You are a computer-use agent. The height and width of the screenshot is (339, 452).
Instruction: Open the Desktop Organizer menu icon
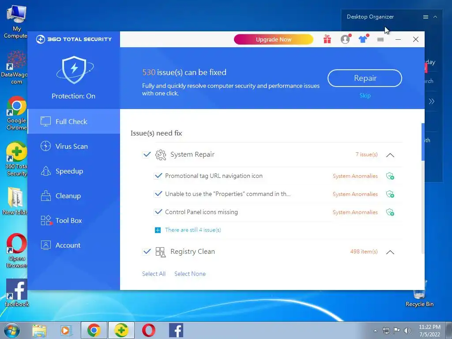(426, 17)
